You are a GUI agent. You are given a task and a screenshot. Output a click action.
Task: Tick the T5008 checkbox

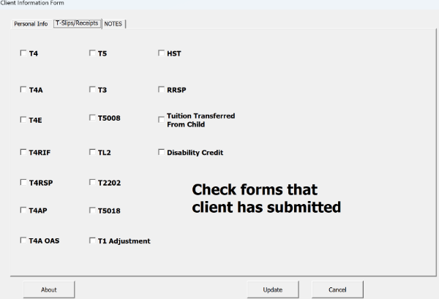[91, 117]
